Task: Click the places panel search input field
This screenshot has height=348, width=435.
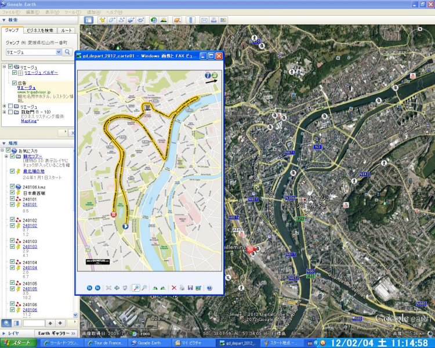Action: [34, 323]
